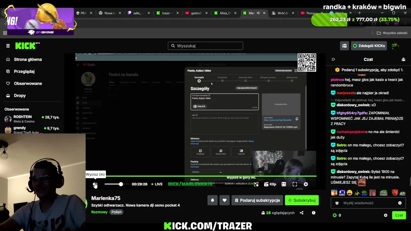This screenshot has width=411, height=231.
Task: Open the ROSHTEIN followed channel
Action: click(x=32, y=119)
